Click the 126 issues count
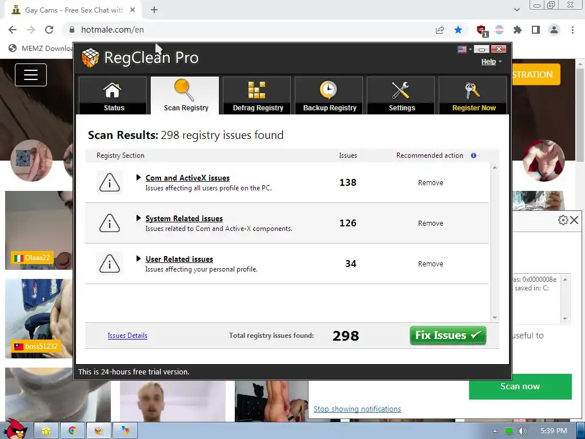This screenshot has height=439, width=585. click(x=348, y=224)
